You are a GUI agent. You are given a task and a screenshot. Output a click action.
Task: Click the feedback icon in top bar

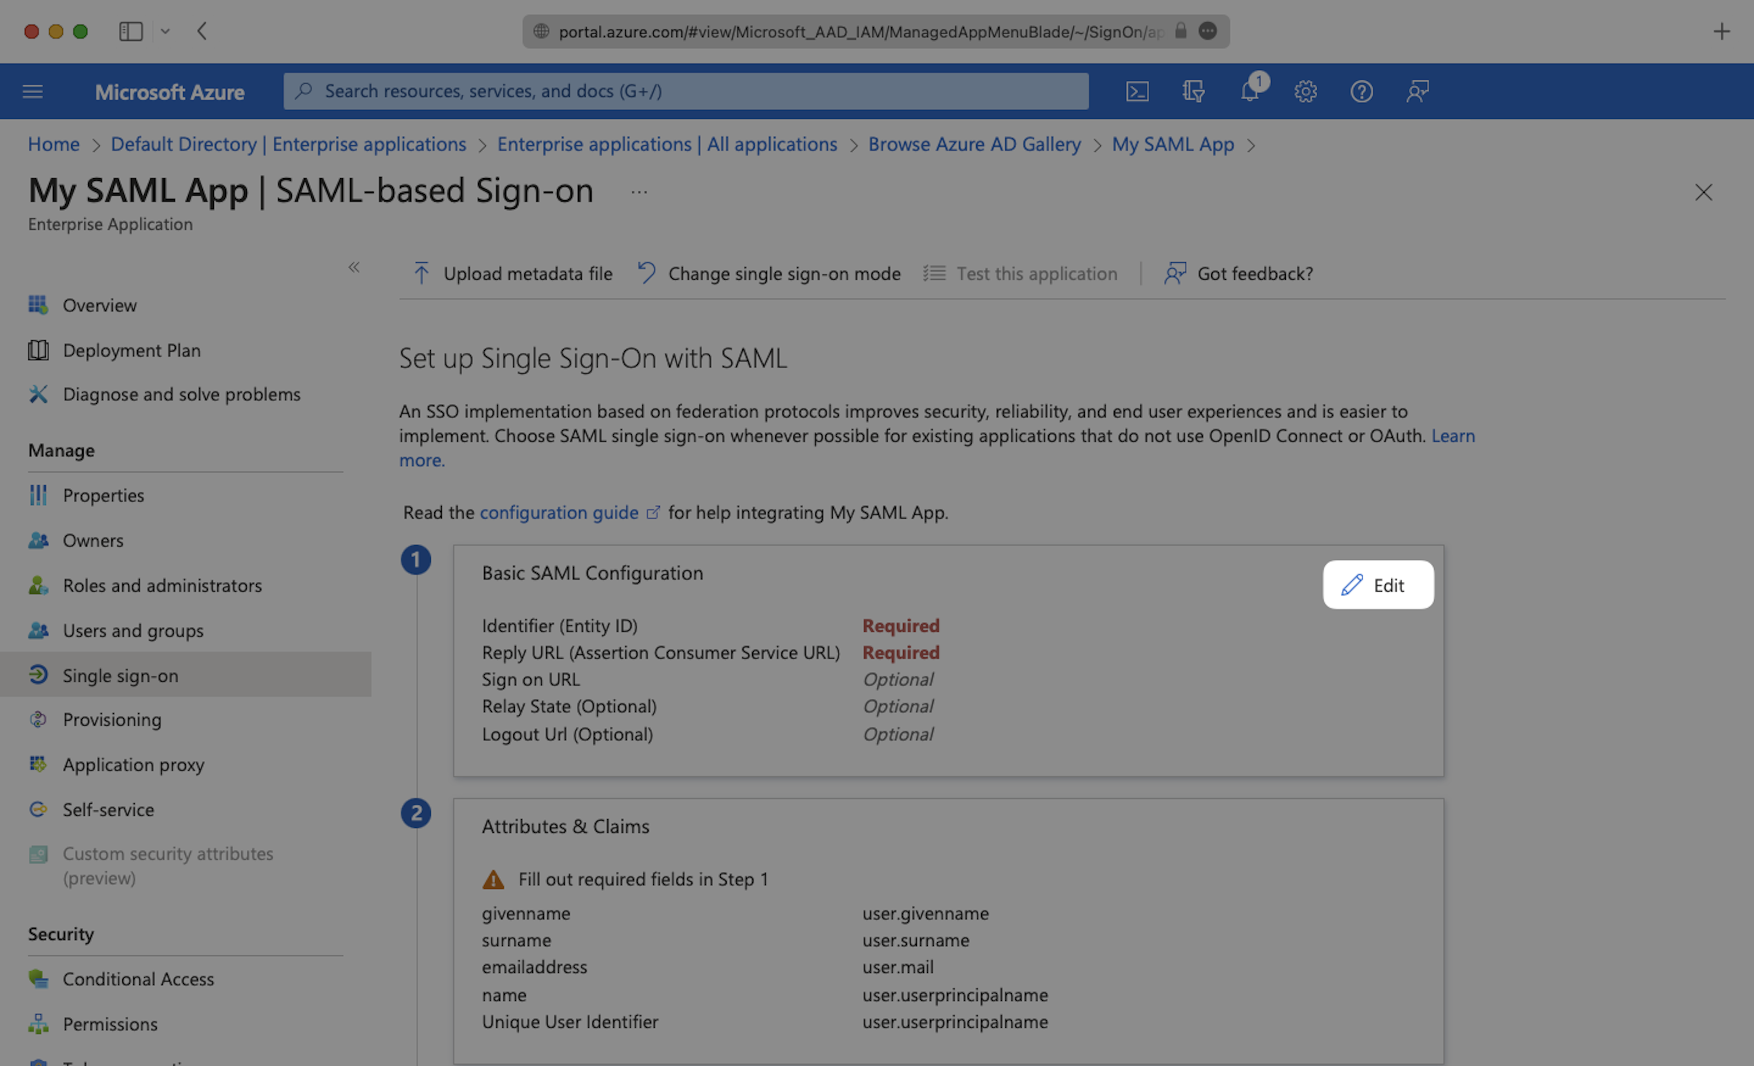[1417, 91]
